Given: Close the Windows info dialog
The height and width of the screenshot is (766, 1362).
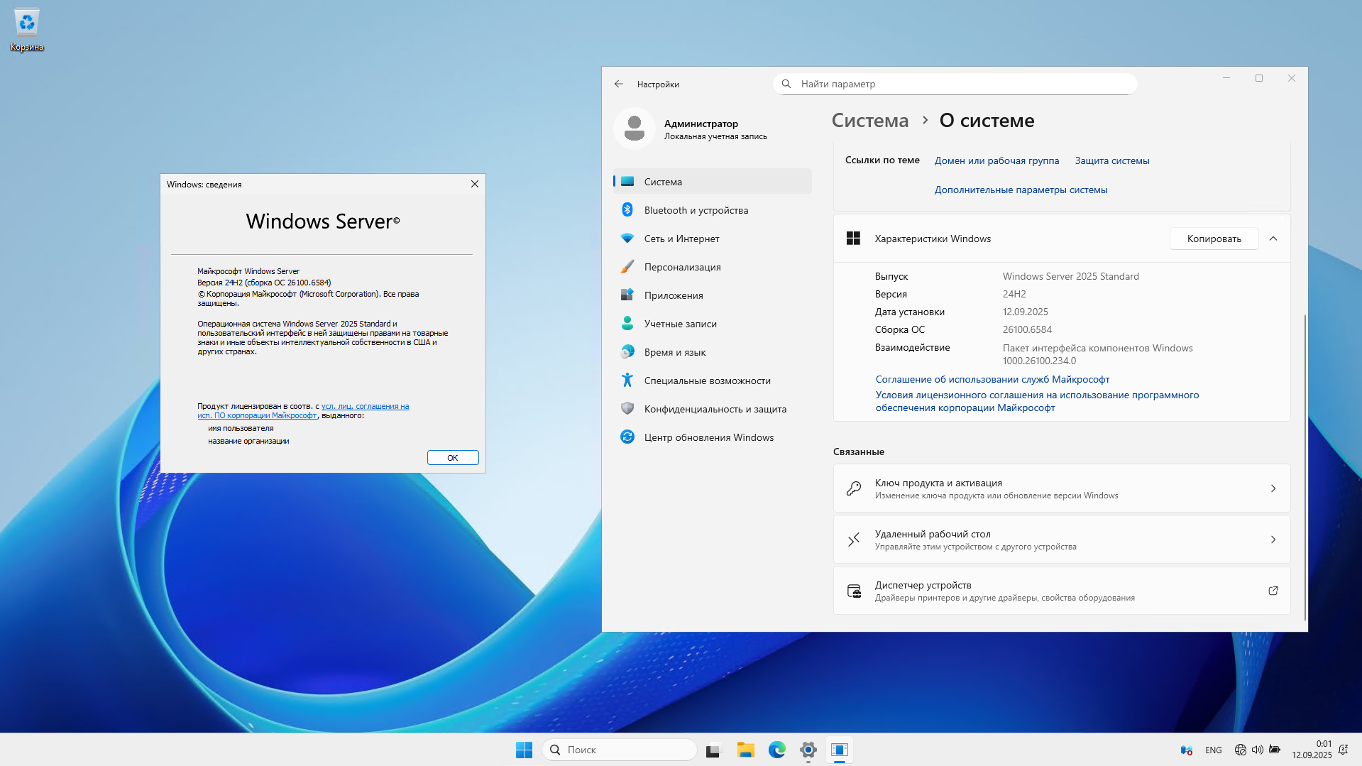Looking at the screenshot, I should coord(475,184).
